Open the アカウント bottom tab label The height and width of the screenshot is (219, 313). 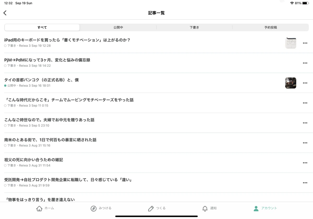(269, 208)
